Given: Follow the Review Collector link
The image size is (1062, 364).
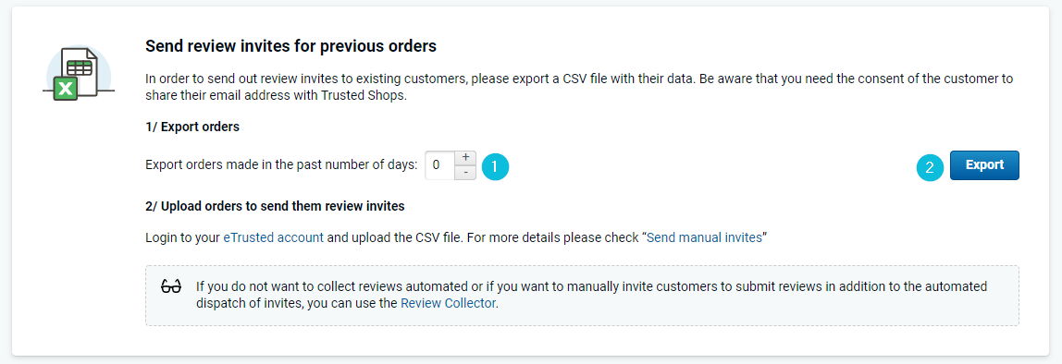Looking at the screenshot, I should tap(449, 303).
